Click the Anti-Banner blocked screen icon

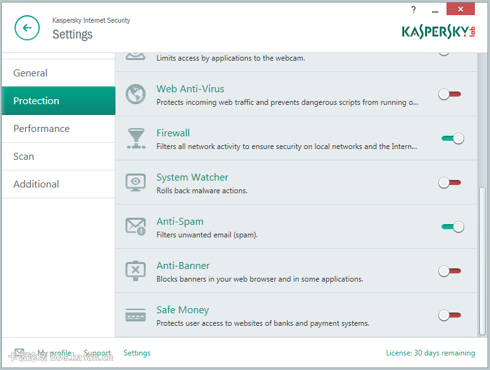pos(136,270)
